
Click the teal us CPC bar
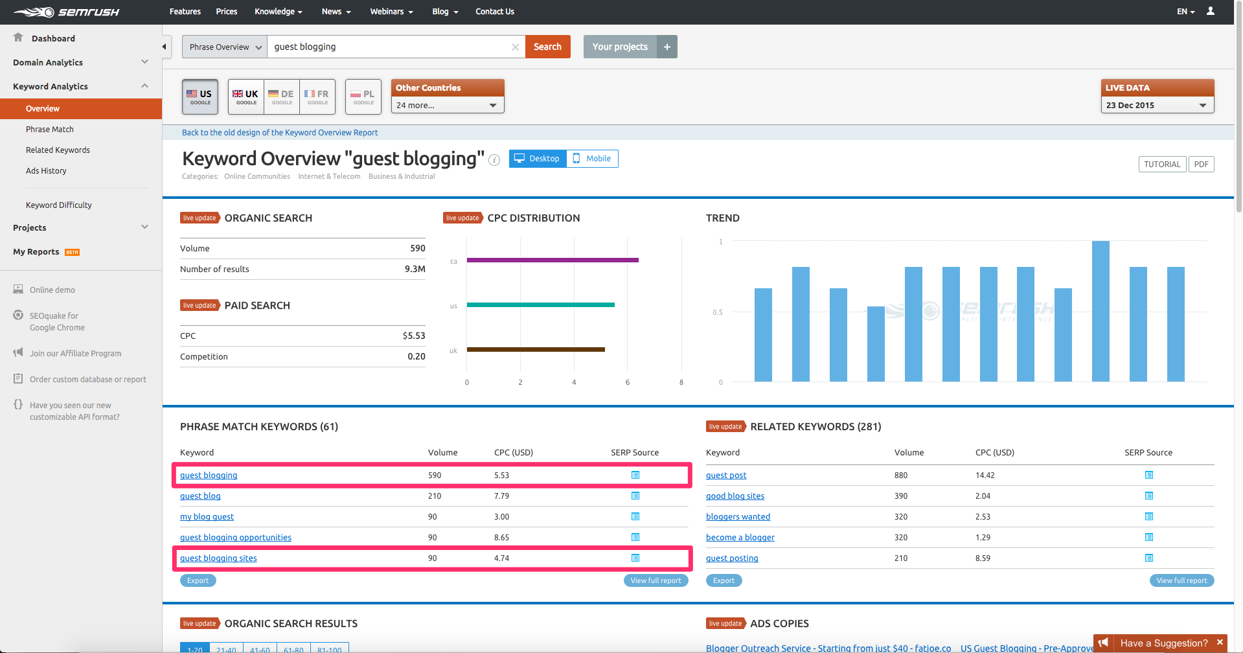coord(541,304)
